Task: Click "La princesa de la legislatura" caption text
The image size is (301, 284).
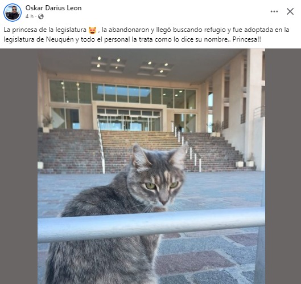Action: (x=45, y=30)
